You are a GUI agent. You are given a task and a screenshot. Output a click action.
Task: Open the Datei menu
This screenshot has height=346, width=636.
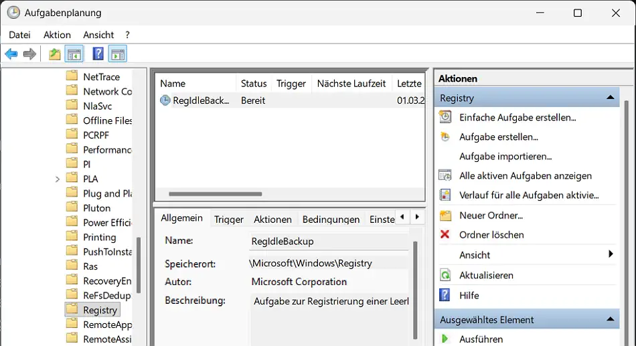click(x=19, y=35)
